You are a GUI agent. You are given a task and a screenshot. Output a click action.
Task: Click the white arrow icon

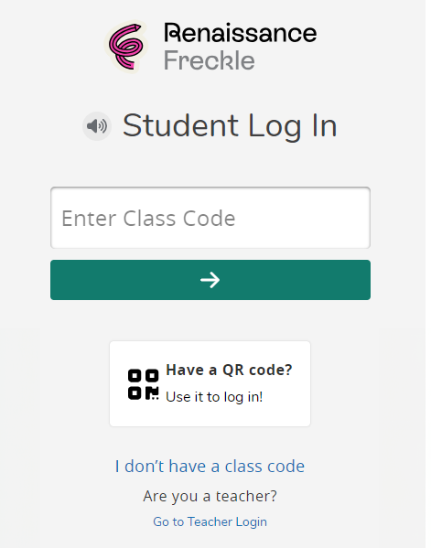[210, 280]
